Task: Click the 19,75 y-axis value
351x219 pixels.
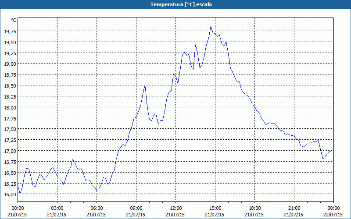Action: point(10,31)
